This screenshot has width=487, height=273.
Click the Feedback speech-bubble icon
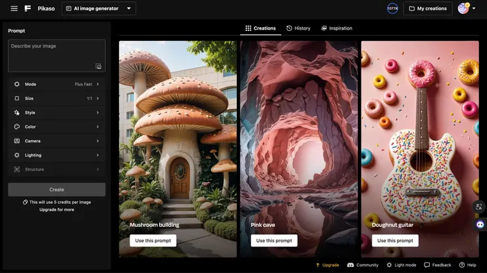pyautogui.click(x=427, y=265)
